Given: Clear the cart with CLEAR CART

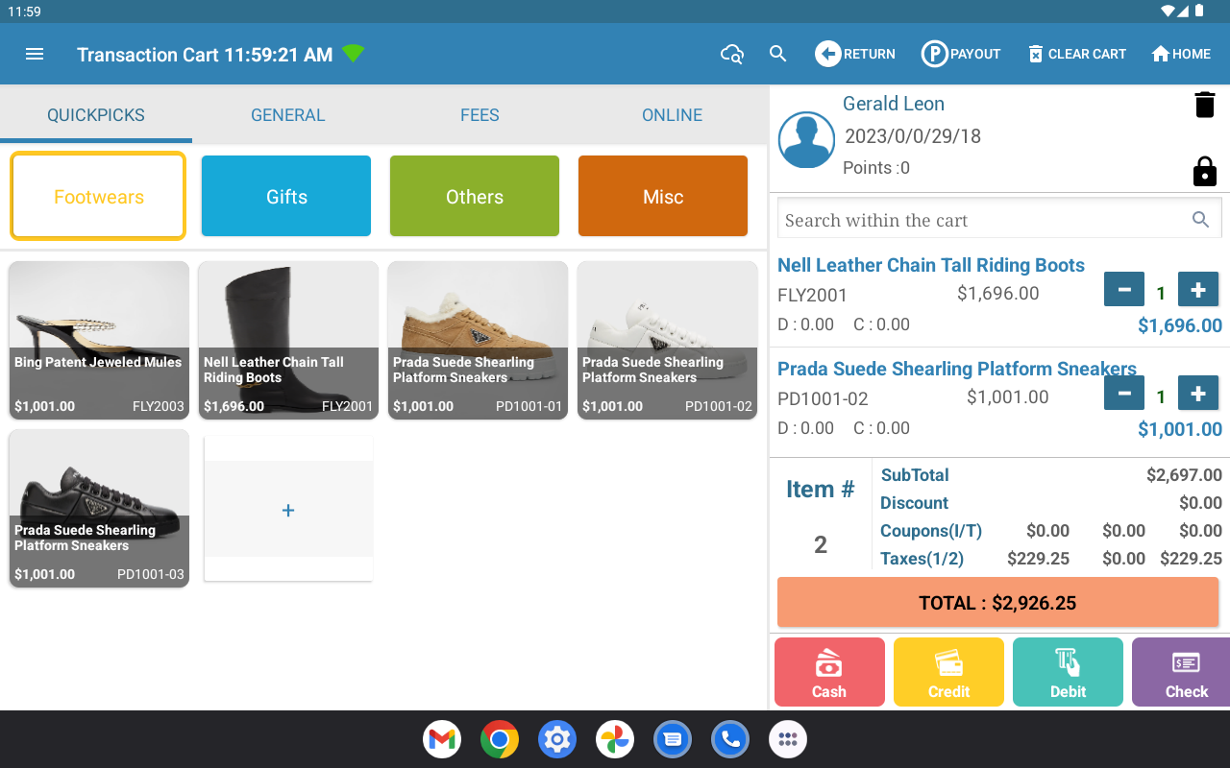Looking at the screenshot, I should (1076, 55).
